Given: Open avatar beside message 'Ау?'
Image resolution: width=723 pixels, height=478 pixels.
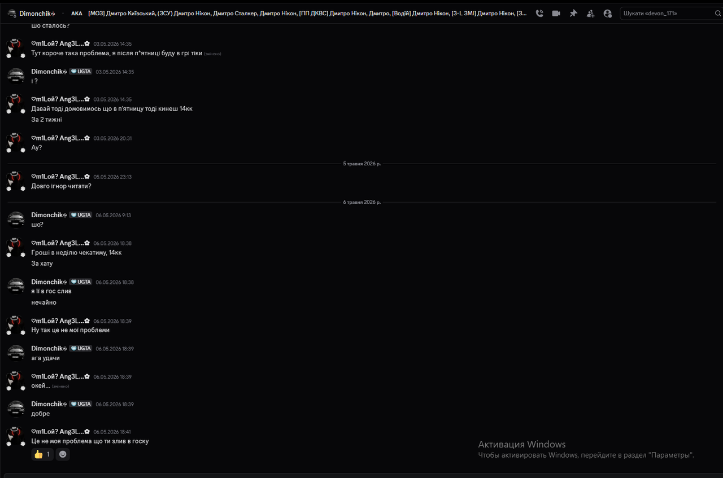Looking at the screenshot, I should pyautogui.click(x=16, y=143).
